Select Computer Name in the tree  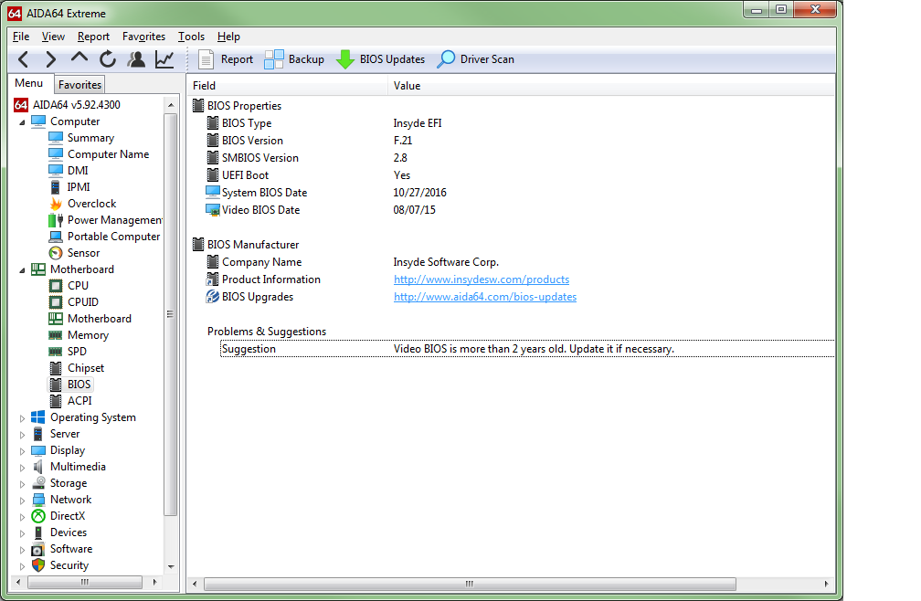[108, 154]
